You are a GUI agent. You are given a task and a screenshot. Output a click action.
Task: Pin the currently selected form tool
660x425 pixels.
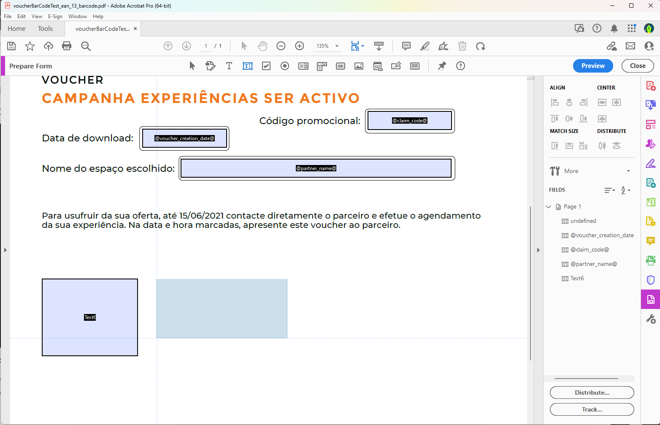coord(442,66)
